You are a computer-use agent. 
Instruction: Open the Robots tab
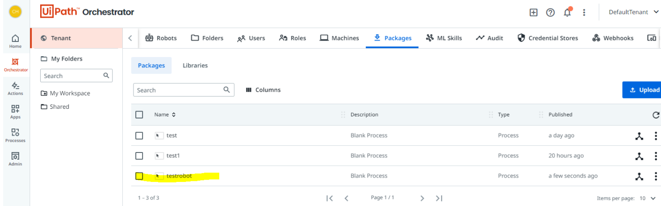pos(161,38)
